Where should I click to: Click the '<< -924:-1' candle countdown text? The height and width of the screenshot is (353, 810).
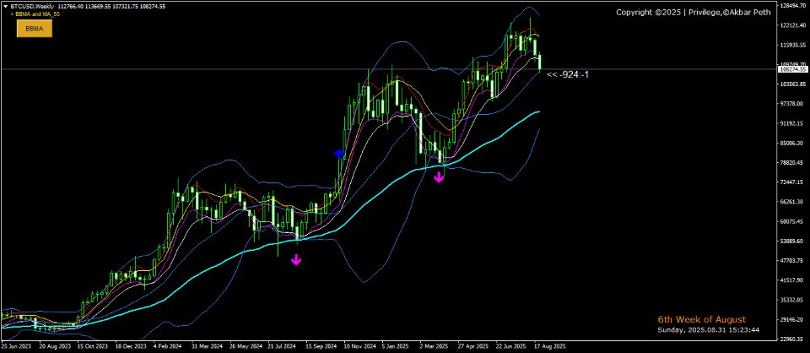(568, 74)
